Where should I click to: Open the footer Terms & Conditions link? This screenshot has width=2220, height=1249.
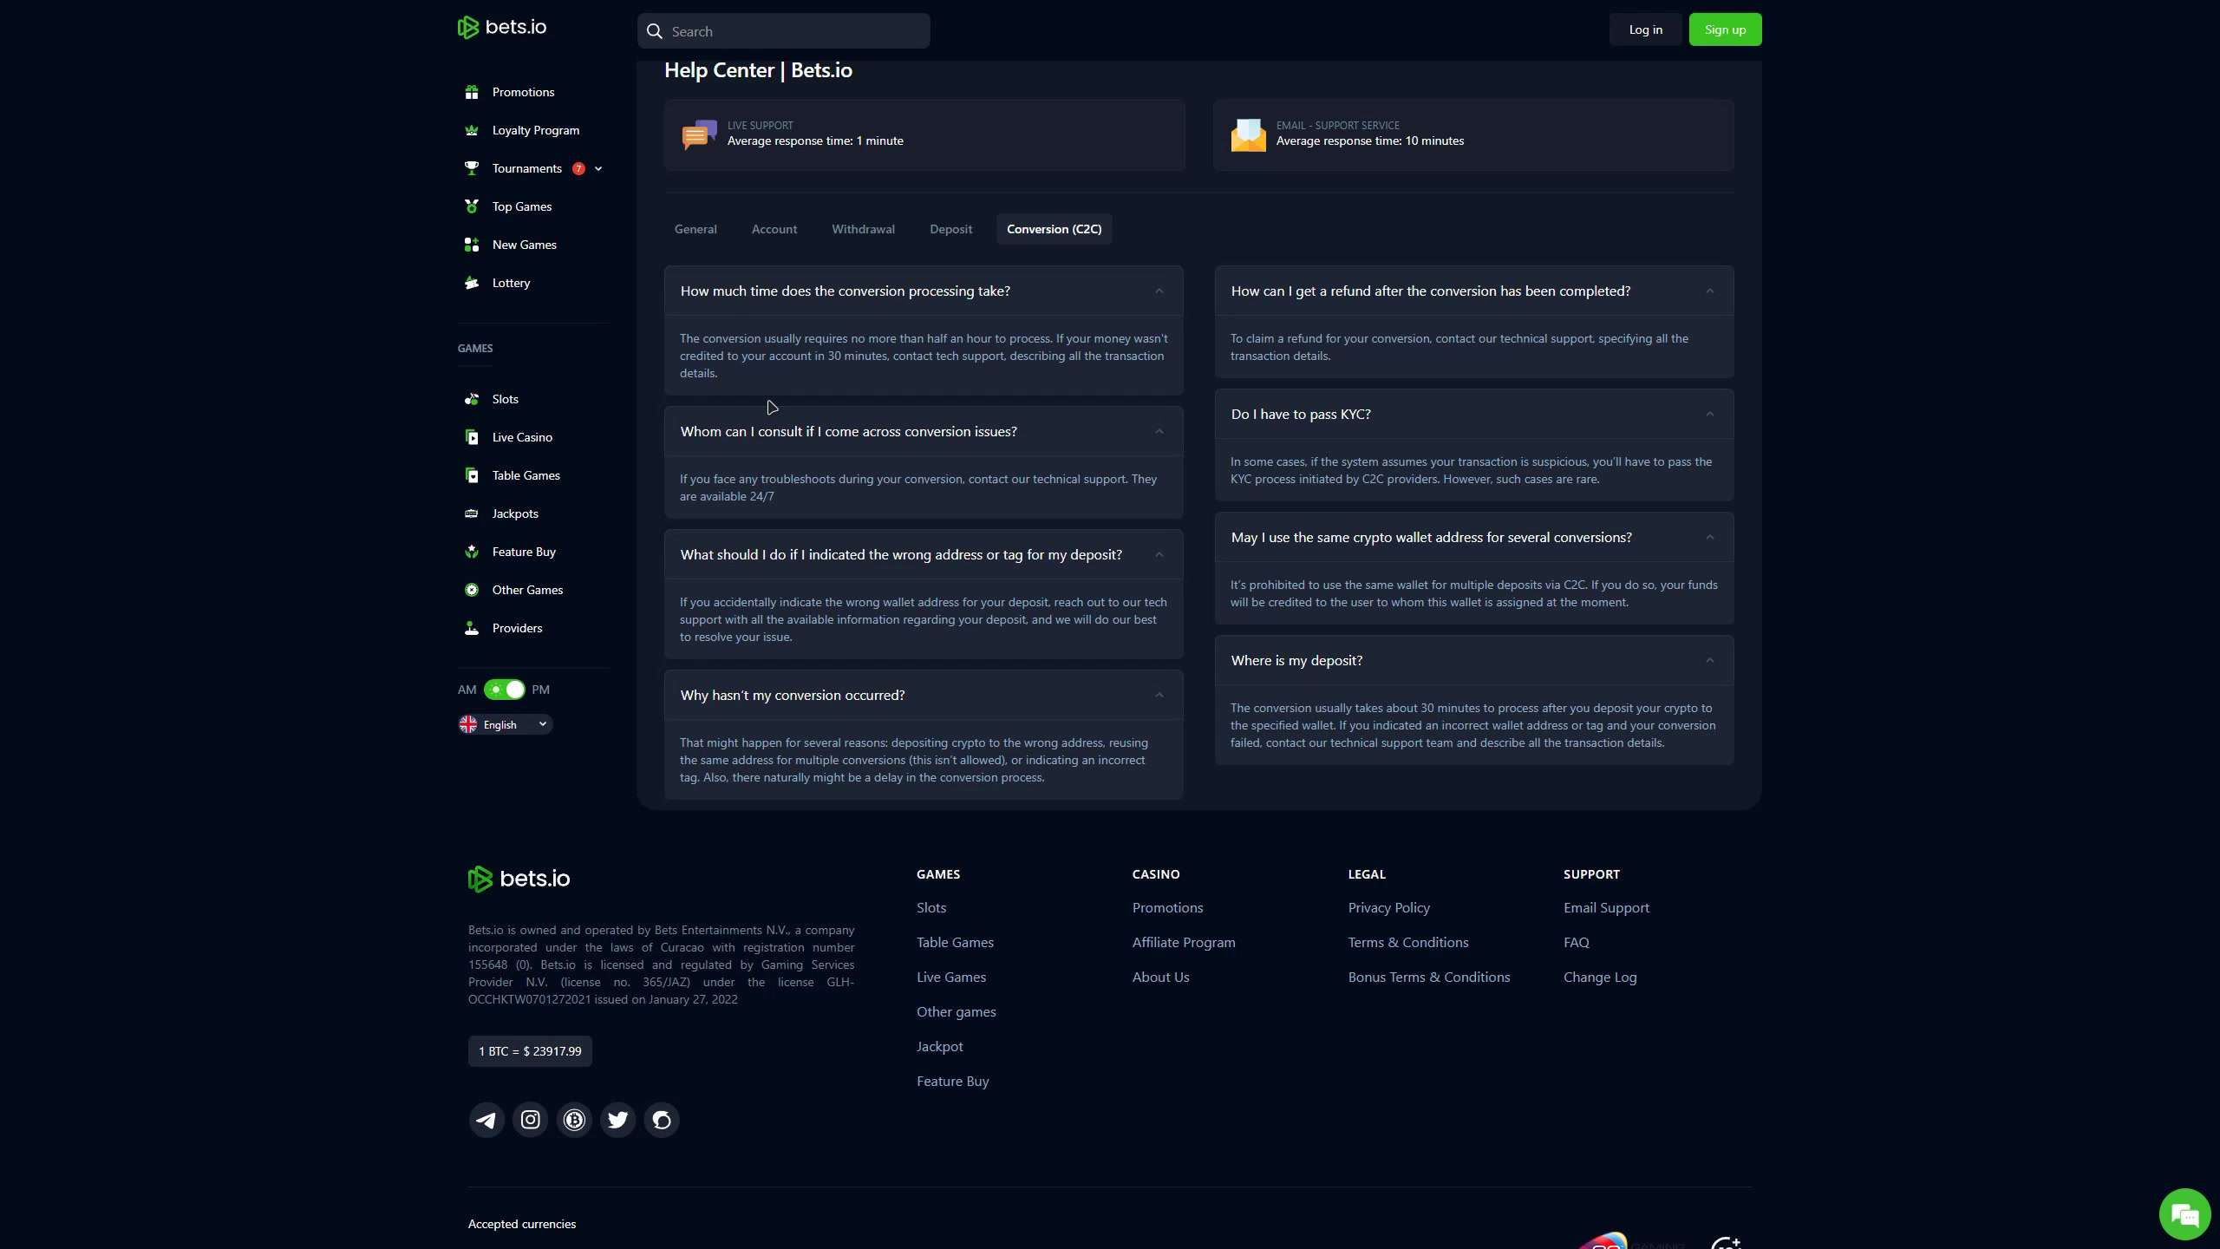(1408, 942)
